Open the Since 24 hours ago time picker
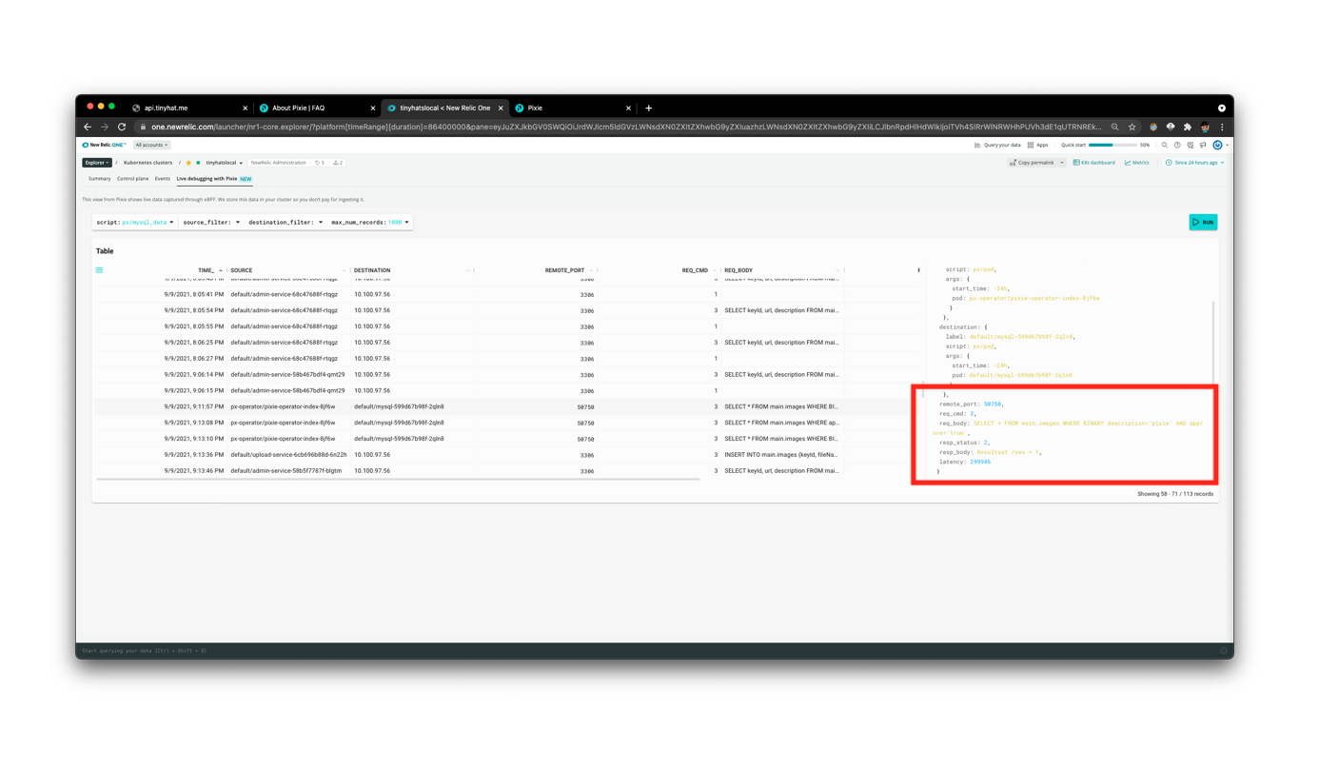 point(1193,162)
